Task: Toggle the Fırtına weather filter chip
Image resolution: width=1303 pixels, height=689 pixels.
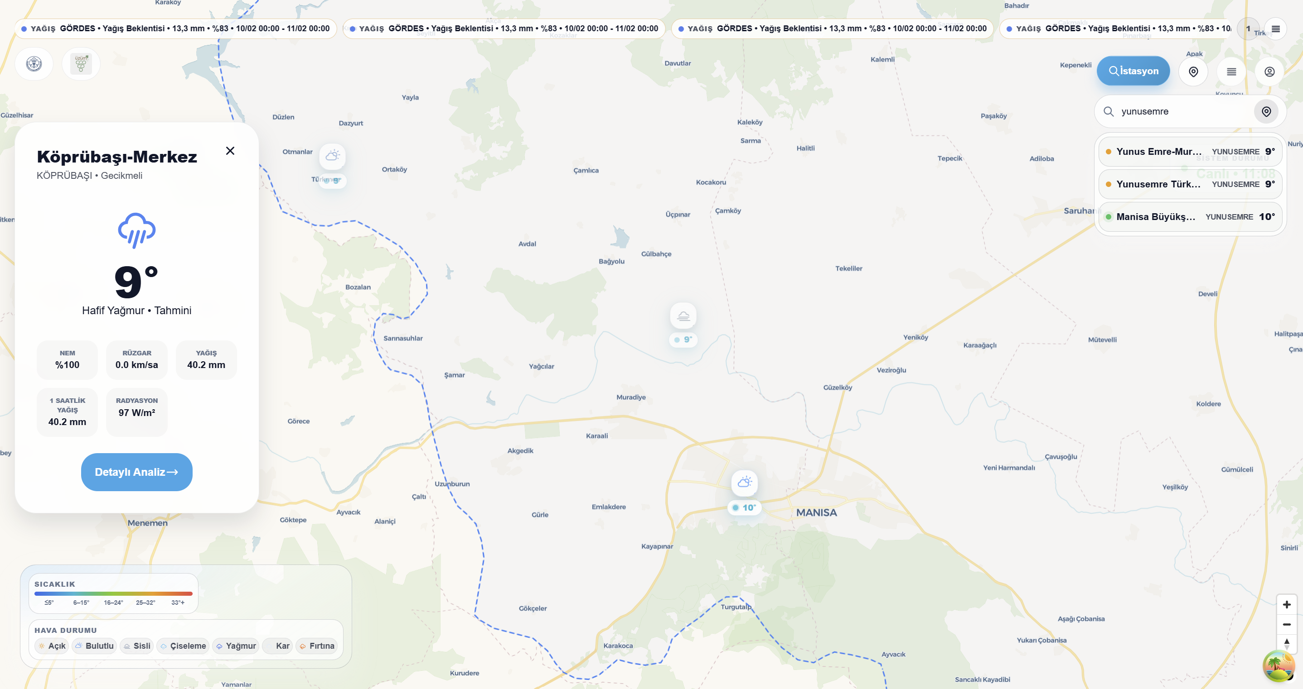Action: point(317,646)
